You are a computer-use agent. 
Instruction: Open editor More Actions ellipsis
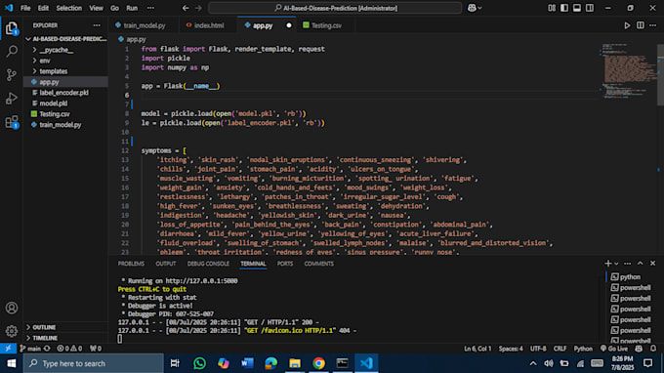click(x=653, y=25)
